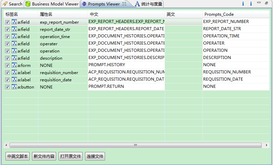Image resolution: width=273 pixels, height=165 pixels.
Task: Click the first blue info icon in toolbar
Action: click(243, 4)
